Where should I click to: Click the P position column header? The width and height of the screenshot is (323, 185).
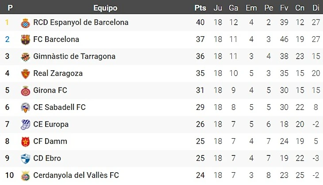pos(10,8)
